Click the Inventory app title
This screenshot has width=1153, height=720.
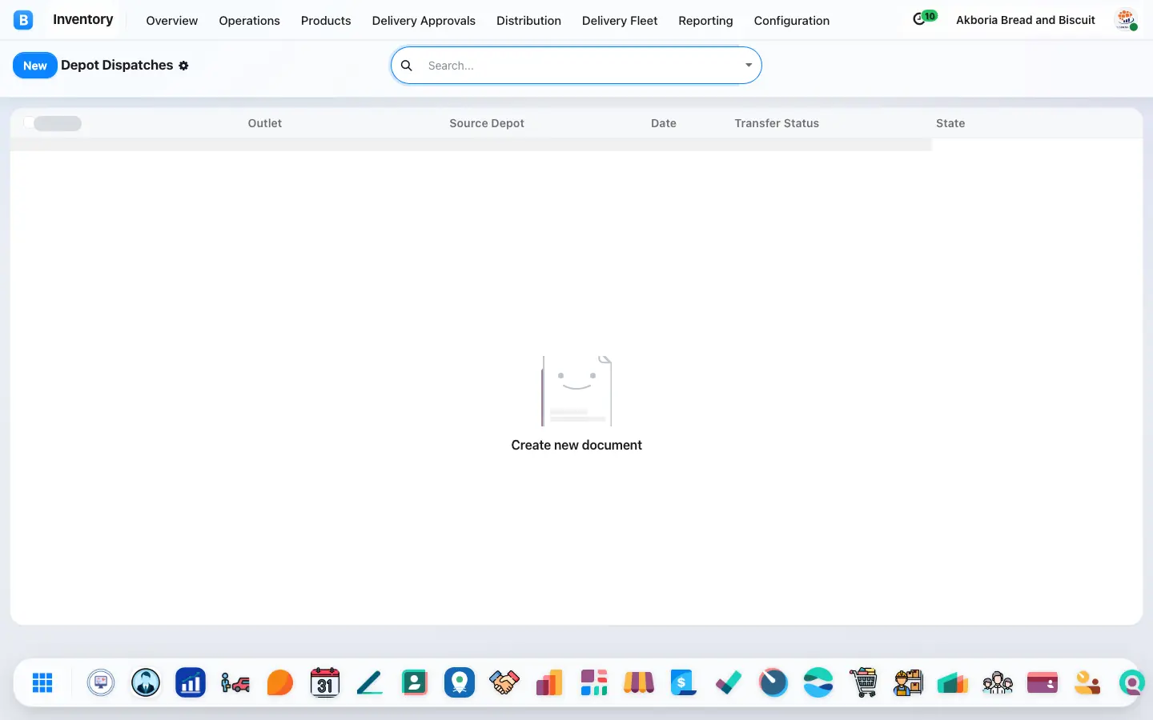(x=83, y=19)
